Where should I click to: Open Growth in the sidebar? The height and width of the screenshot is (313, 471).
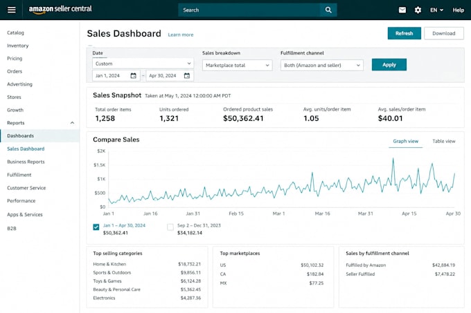tap(15, 110)
